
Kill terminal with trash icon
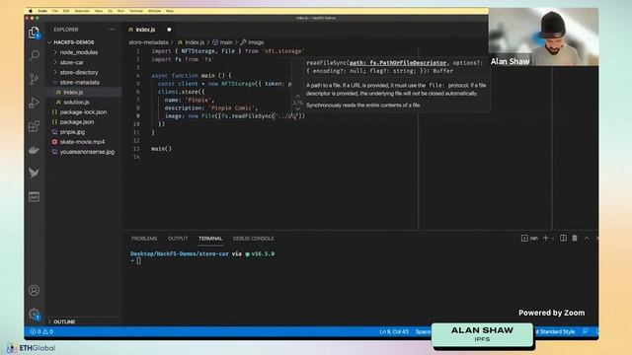coord(575,239)
